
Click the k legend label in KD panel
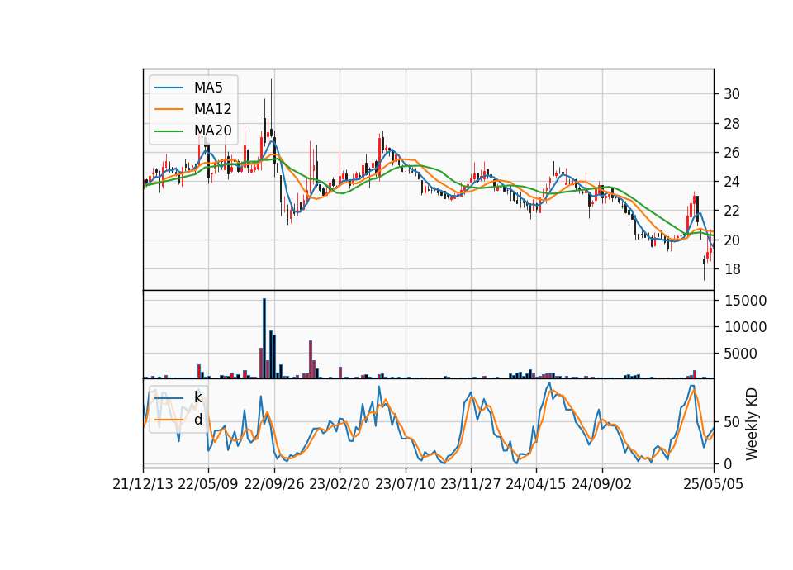pyautogui.click(x=197, y=397)
